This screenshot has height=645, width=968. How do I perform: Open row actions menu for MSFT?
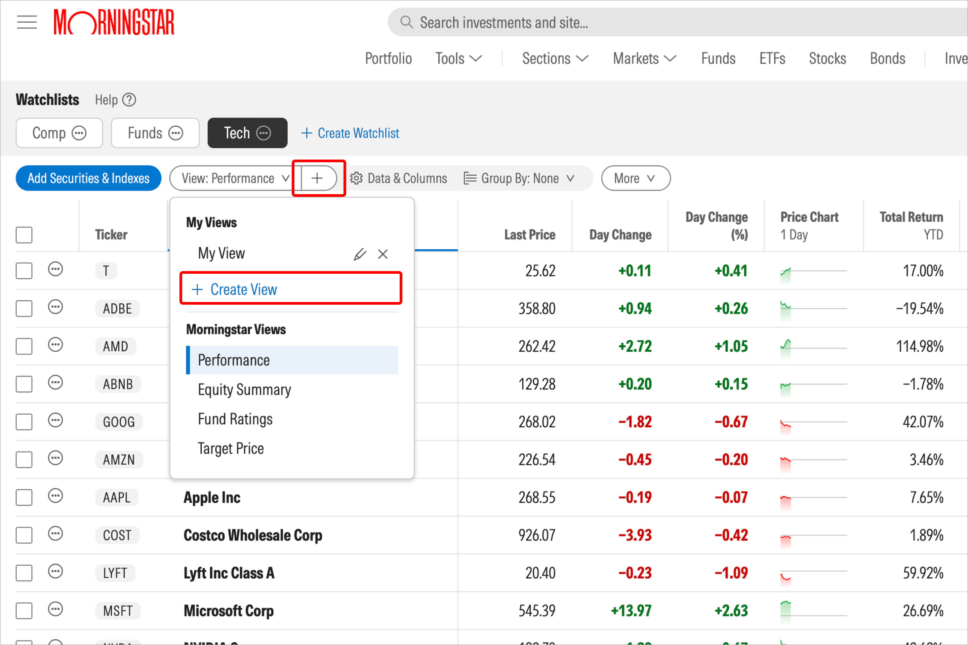coord(55,609)
